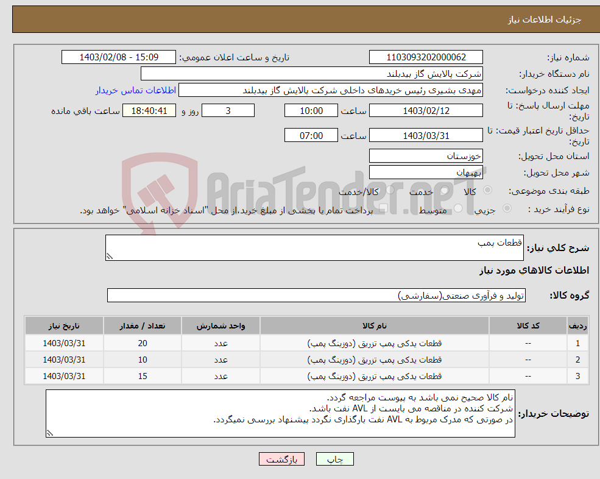Click the goods group field تولید و فرآوری صنعتی

317,295
